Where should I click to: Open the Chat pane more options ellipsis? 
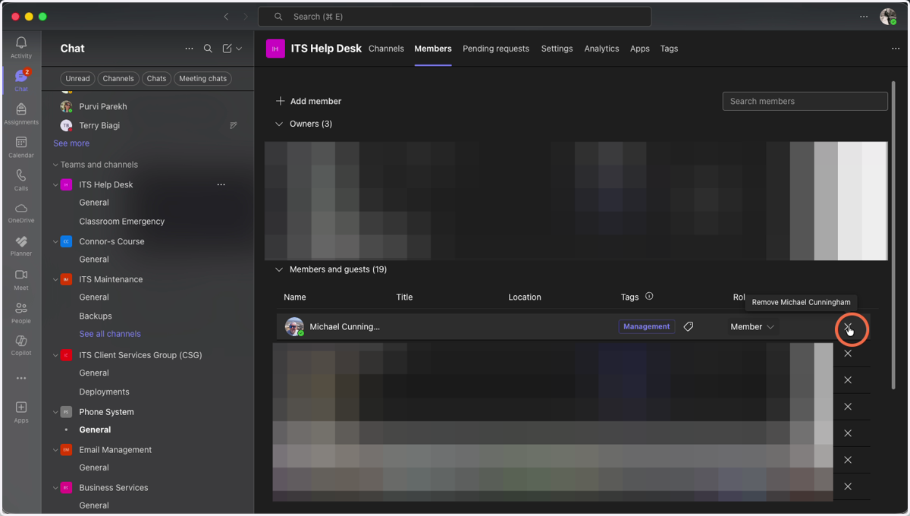(x=189, y=49)
